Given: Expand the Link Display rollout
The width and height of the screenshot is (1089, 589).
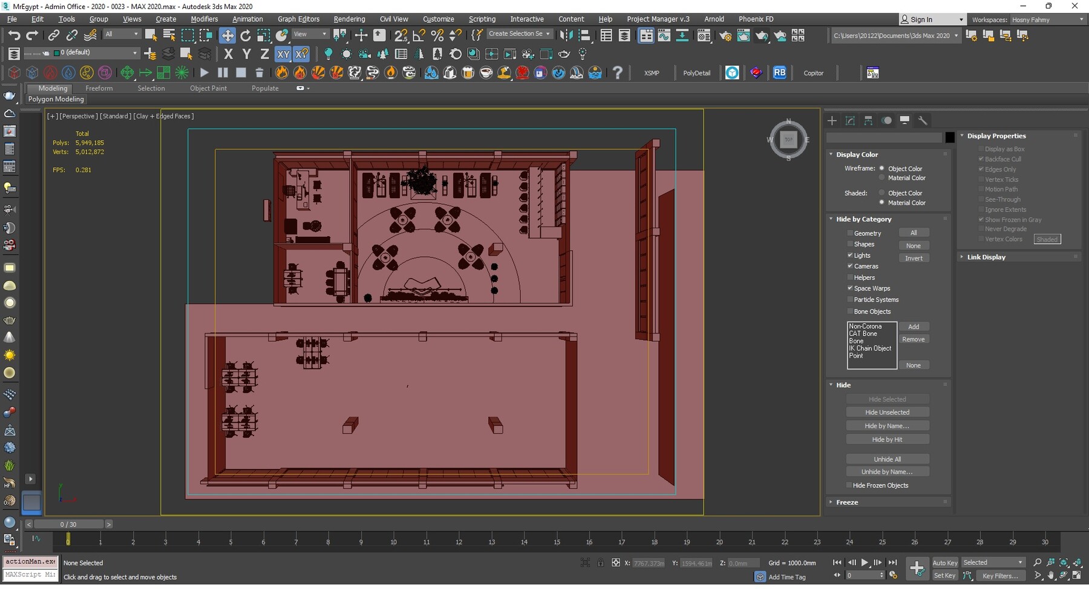Looking at the screenshot, I should [x=986, y=257].
